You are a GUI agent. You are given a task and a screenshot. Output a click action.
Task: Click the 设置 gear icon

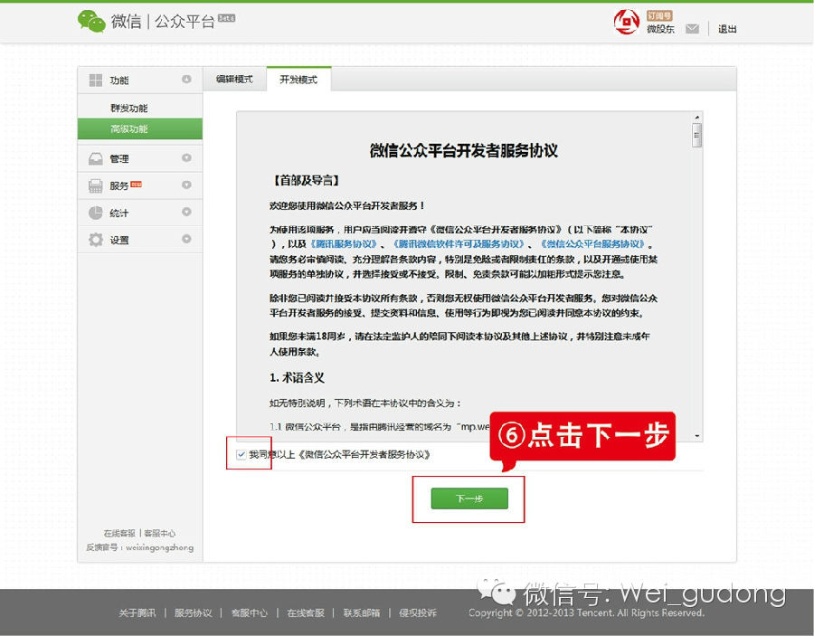[x=96, y=240]
